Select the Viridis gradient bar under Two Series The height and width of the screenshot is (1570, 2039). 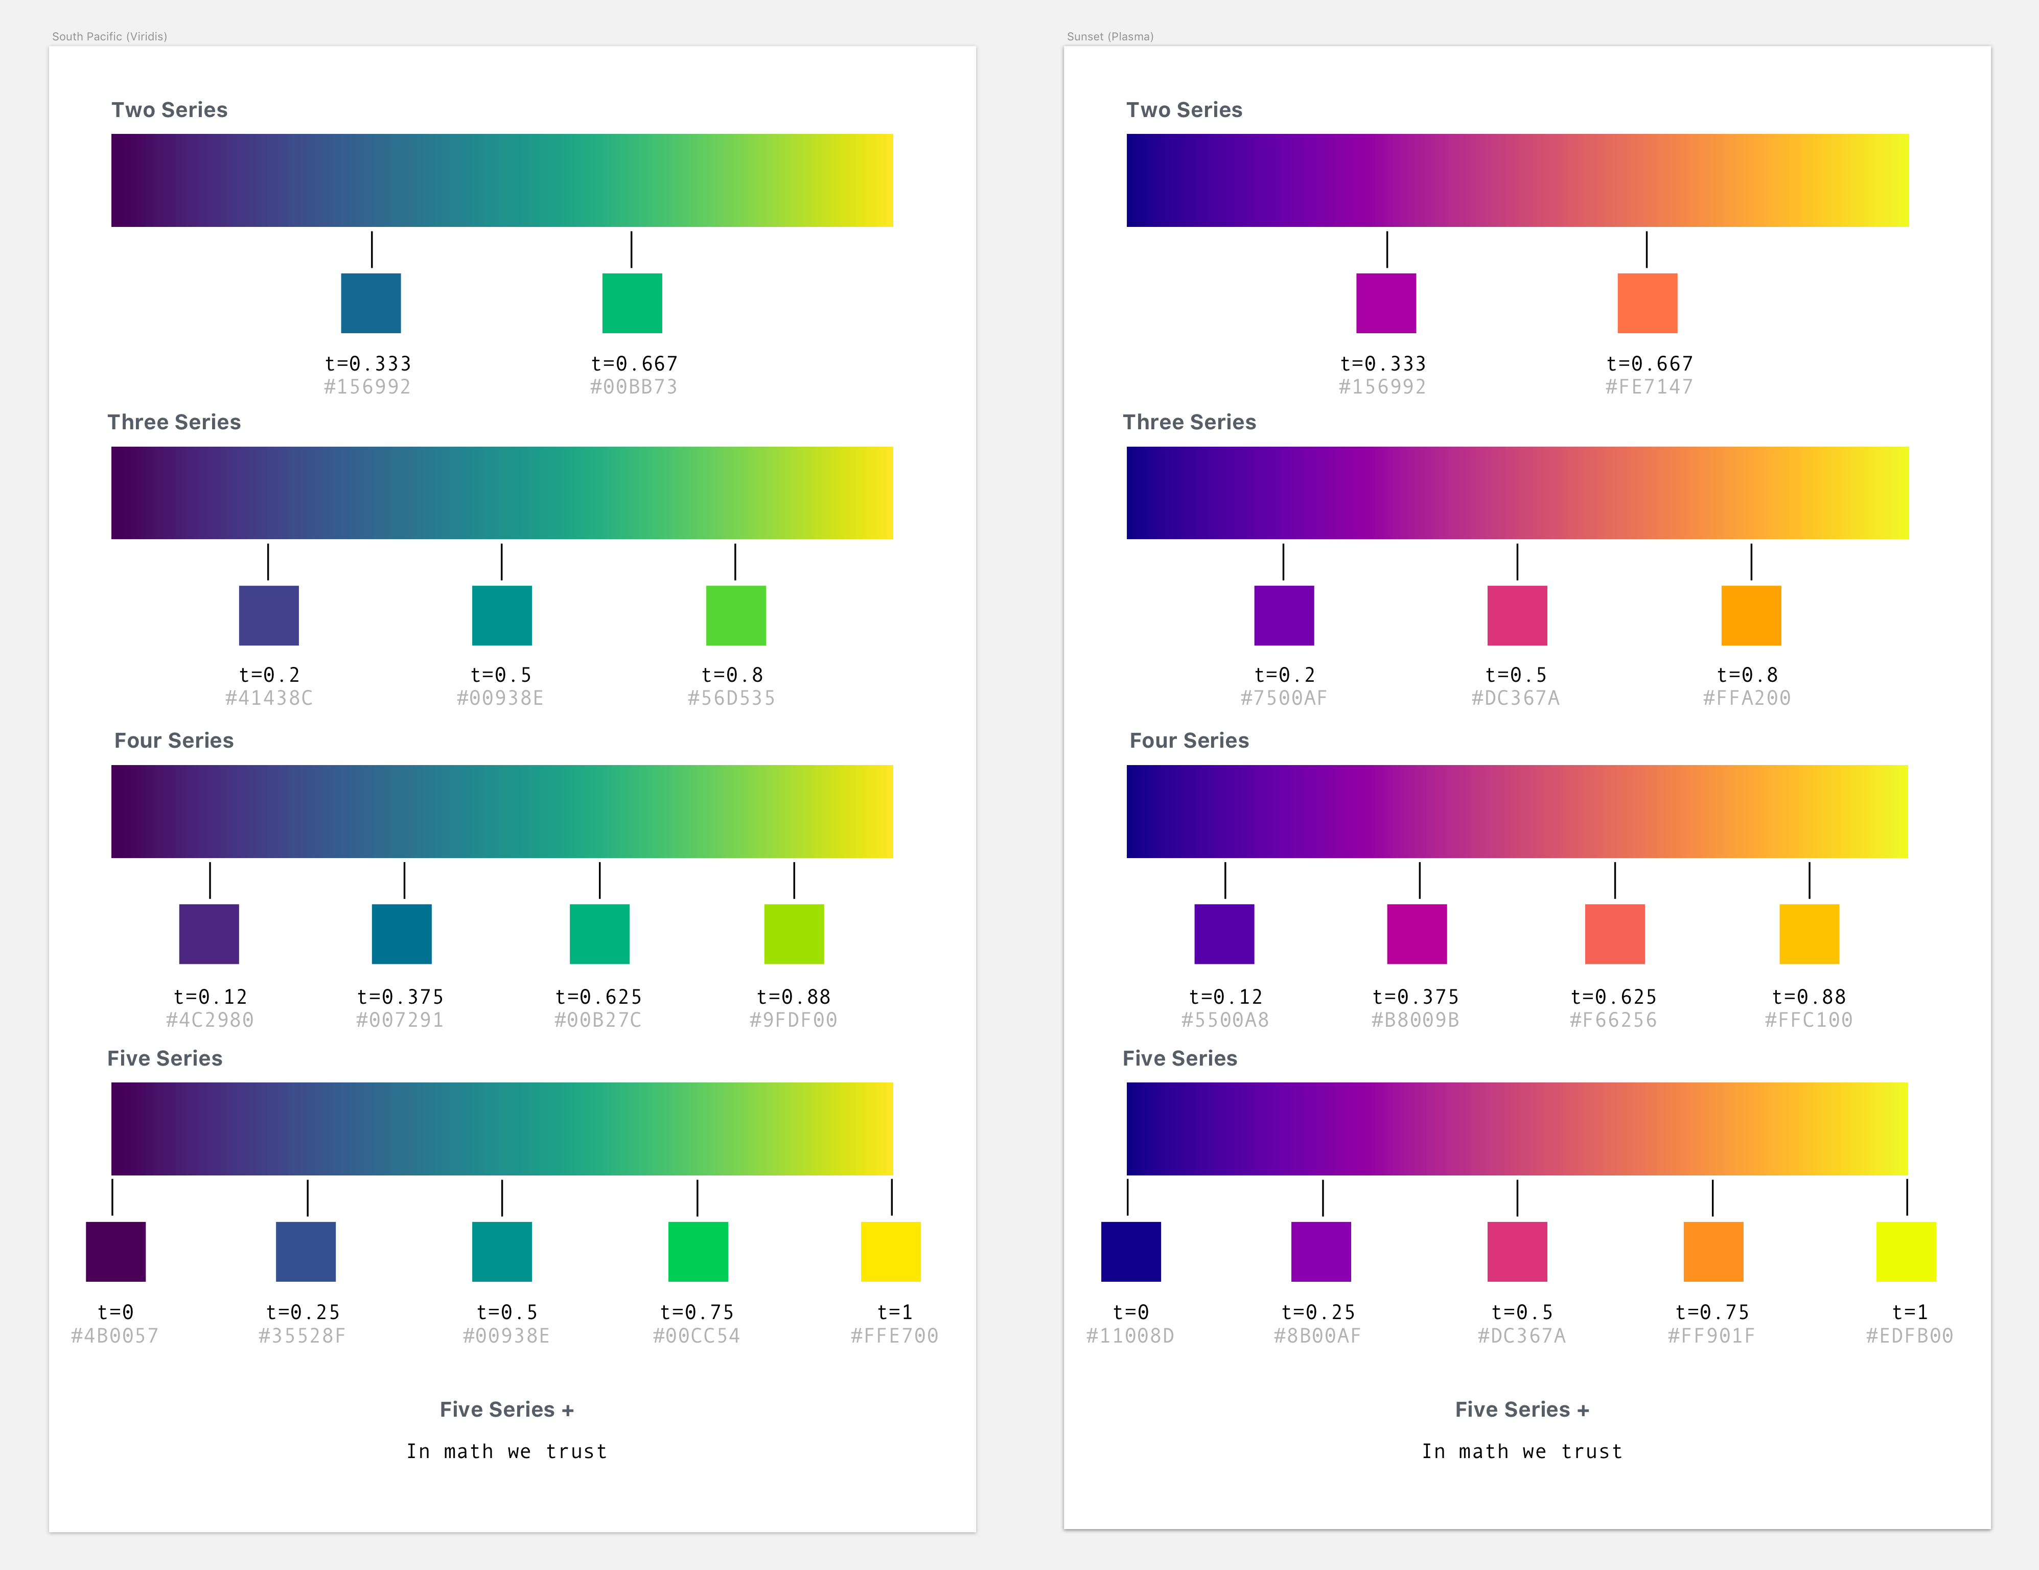[x=502, y=180]
